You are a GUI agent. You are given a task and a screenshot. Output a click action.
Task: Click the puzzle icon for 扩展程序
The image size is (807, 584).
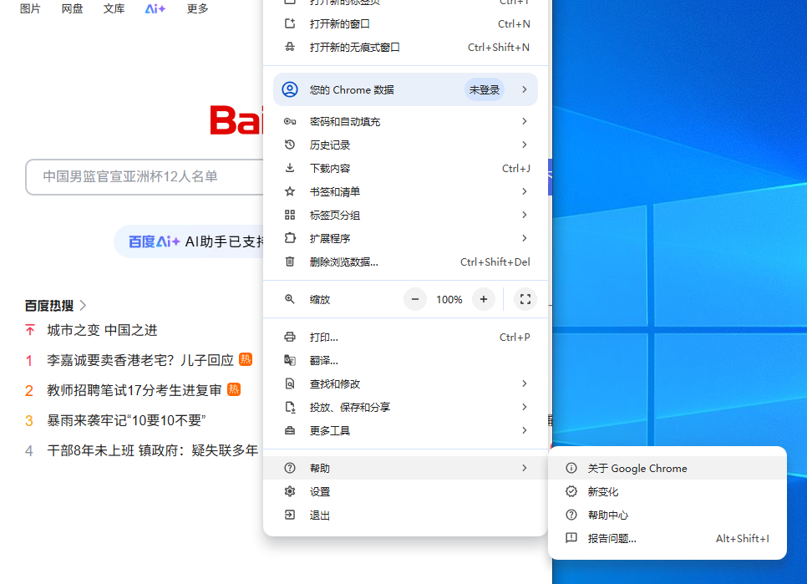pos(290,238)
